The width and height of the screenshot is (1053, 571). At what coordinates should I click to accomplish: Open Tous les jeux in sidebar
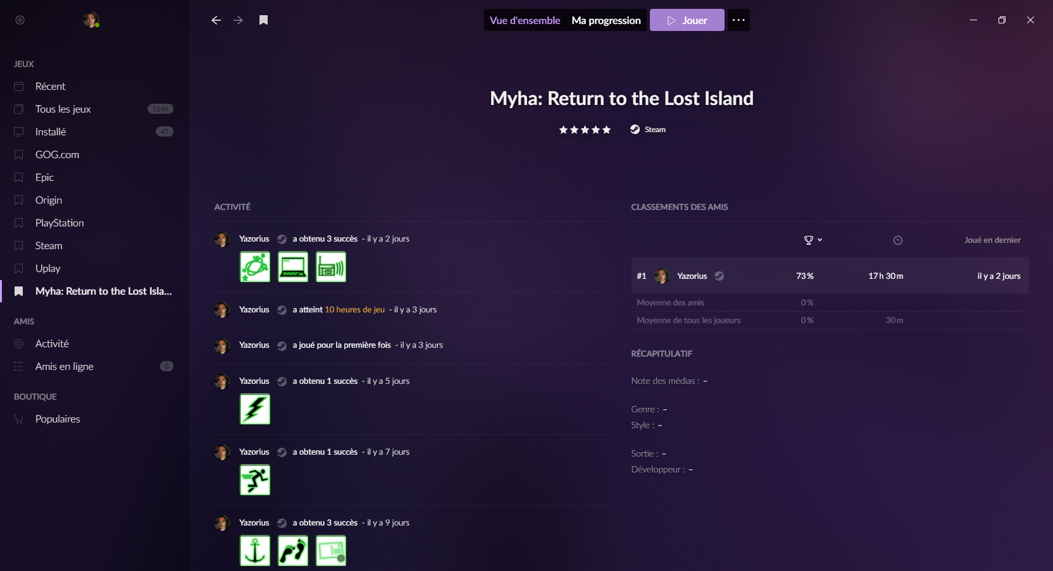(x=63, y=109)
